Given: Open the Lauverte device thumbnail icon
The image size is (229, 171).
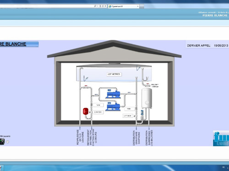Looking at the screenshot, I should point(2,142).
